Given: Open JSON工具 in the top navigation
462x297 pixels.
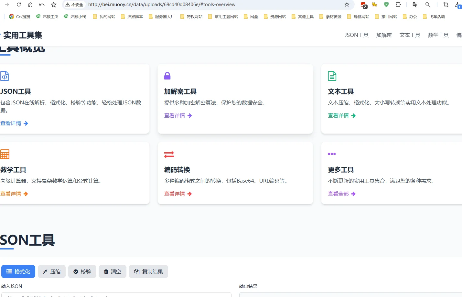Looking at the screenshot, I should (x=356, y=35).
